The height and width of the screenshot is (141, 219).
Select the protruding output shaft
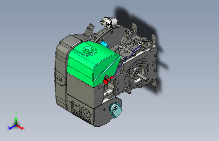pyautogui.click(x=142, y=77)
